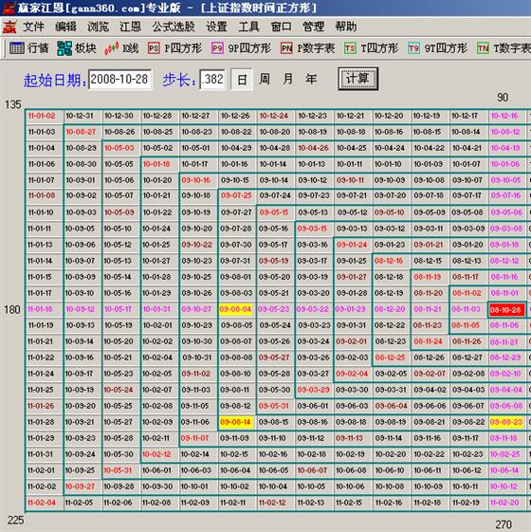This screenshot has width=531, height=532.
Task: Select the 09-03-29 red cell
Action: click(x=314, y=390)
